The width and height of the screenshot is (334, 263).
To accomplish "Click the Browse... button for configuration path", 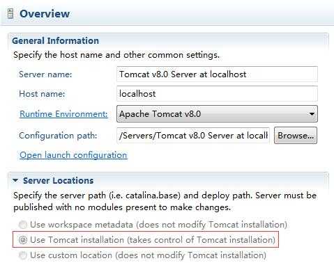I will click(296, 136).
